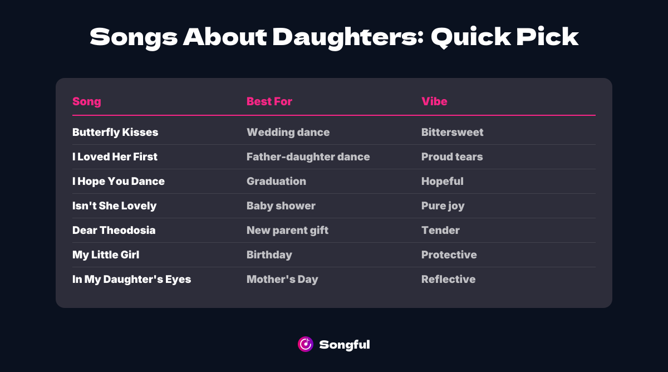Click the Bittersweet vibe cell
The width and height of the screenshot is (668, 372).
pyautogui.click(x=452, y=133)
